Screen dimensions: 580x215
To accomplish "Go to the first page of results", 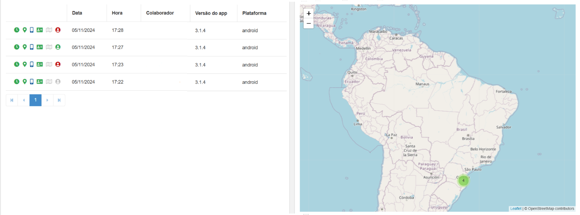I will pyautogui.click(x=12, y=100).
